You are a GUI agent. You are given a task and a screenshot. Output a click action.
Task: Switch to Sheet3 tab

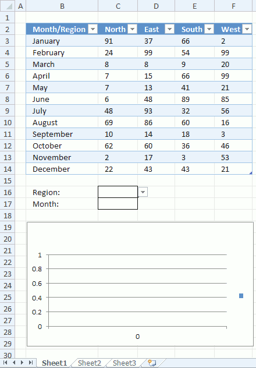(x=125, y=363)
